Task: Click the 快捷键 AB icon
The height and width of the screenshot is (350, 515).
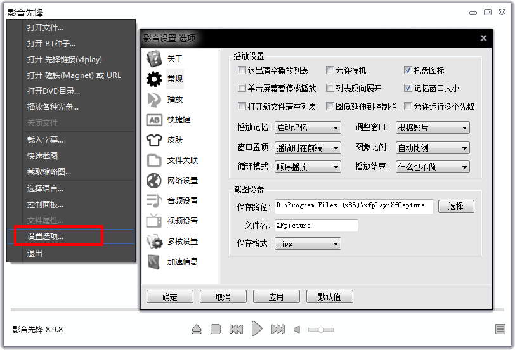Action: (x=154, y=120)
